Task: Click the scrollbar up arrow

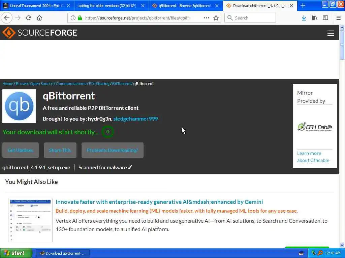Action: (x=342, y=28)
